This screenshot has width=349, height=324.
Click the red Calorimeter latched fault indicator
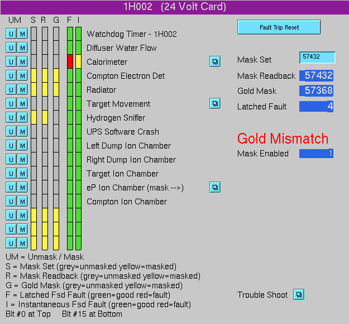point(70,61)
